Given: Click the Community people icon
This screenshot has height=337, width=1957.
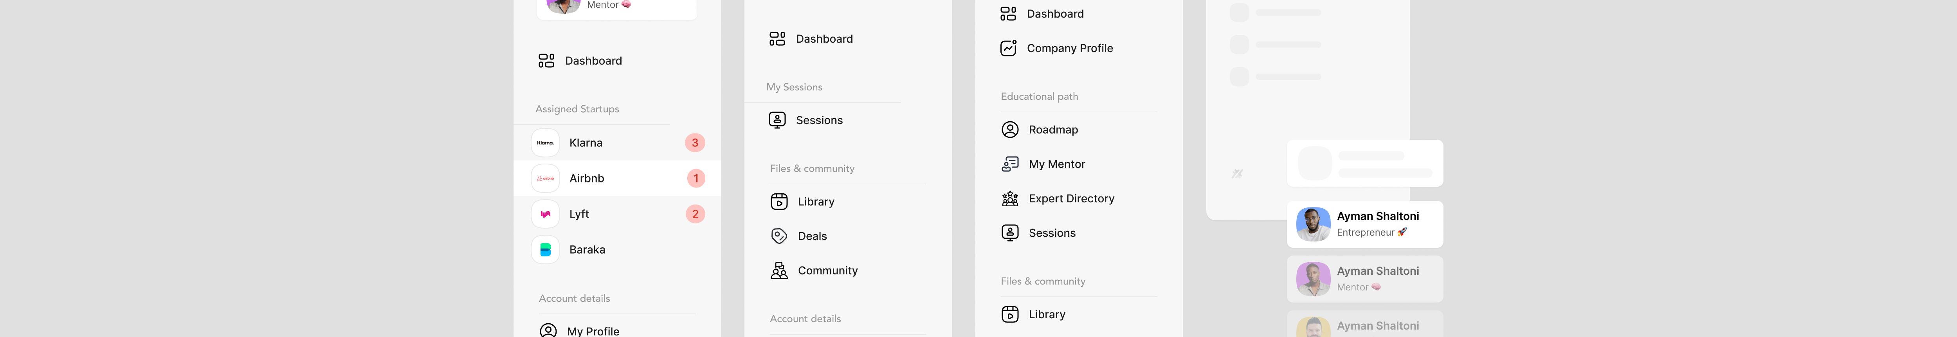Looking at the screenshot, I should 779,271.
